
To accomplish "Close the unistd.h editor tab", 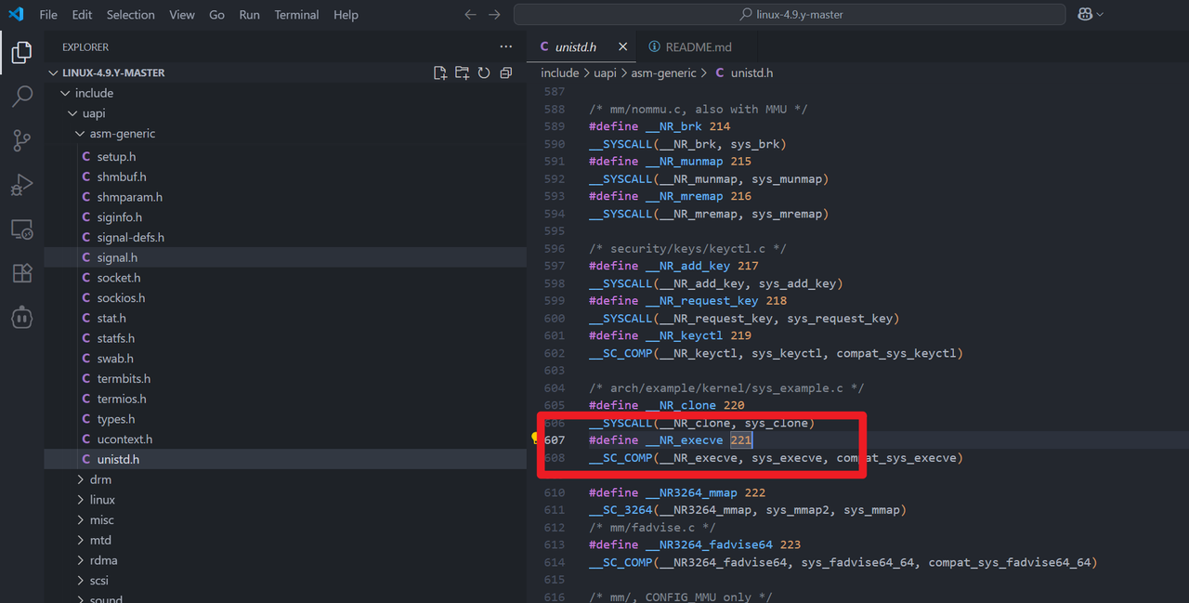I will [622, 46].
